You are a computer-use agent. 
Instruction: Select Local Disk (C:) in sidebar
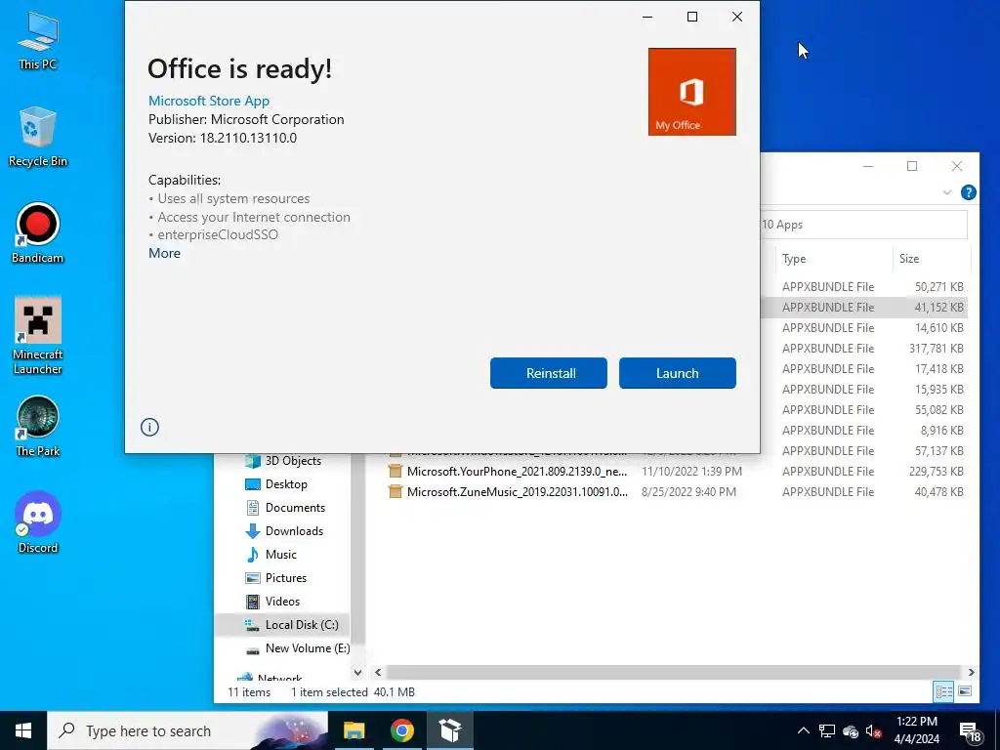click(x=282, y=625)
